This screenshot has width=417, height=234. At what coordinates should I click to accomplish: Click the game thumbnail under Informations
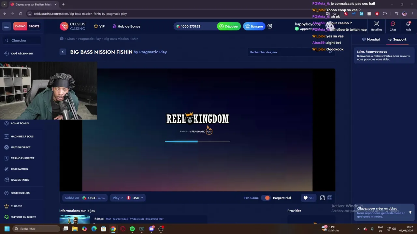75,219
